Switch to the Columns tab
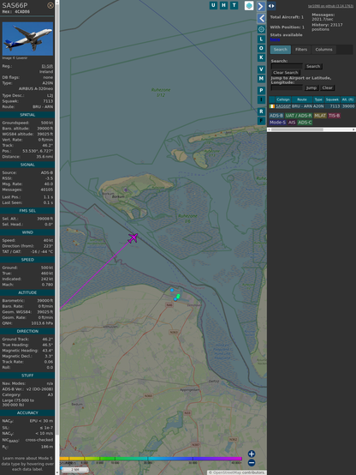 (x=324, y=50)
